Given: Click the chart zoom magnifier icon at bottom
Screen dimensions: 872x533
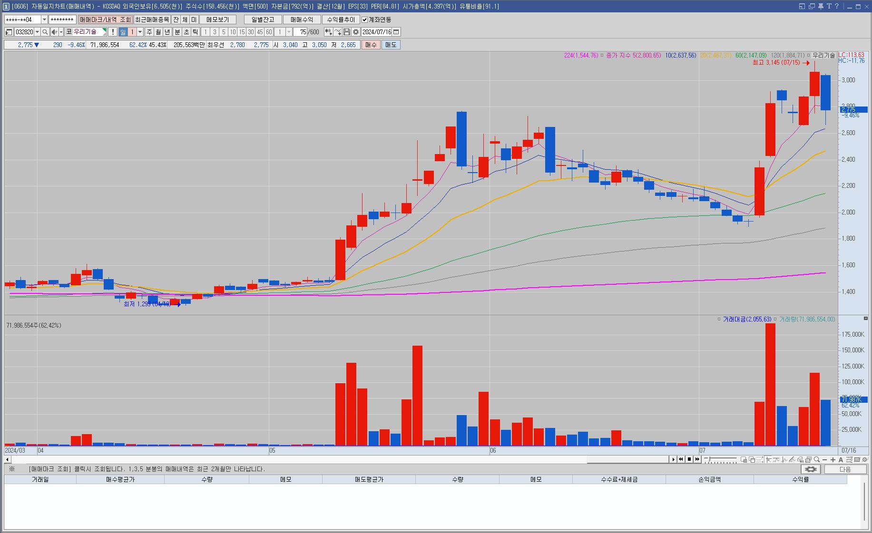Looking at the screenshot, I should click(816, 459).
